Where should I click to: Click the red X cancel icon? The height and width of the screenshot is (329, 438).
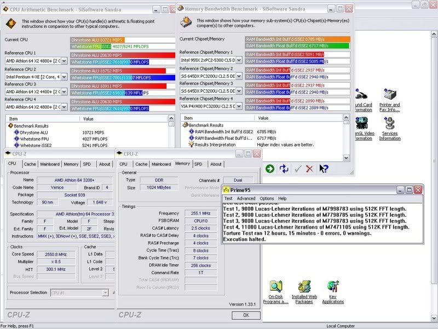click(x=309, y=168)
